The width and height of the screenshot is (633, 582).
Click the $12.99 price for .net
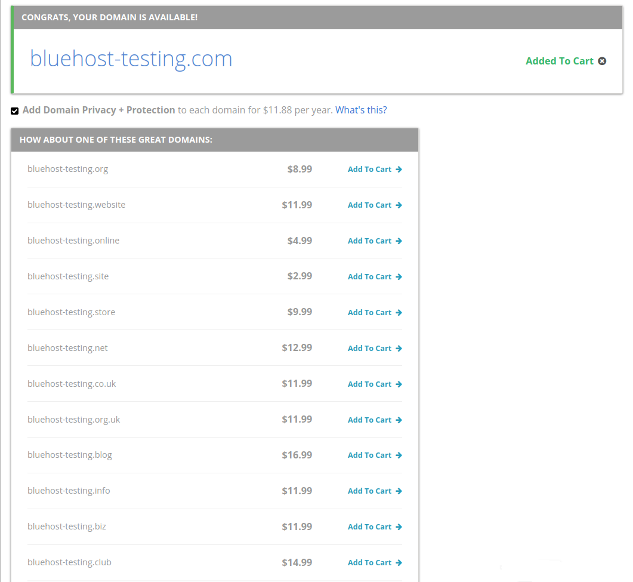[x=297, y=348]
